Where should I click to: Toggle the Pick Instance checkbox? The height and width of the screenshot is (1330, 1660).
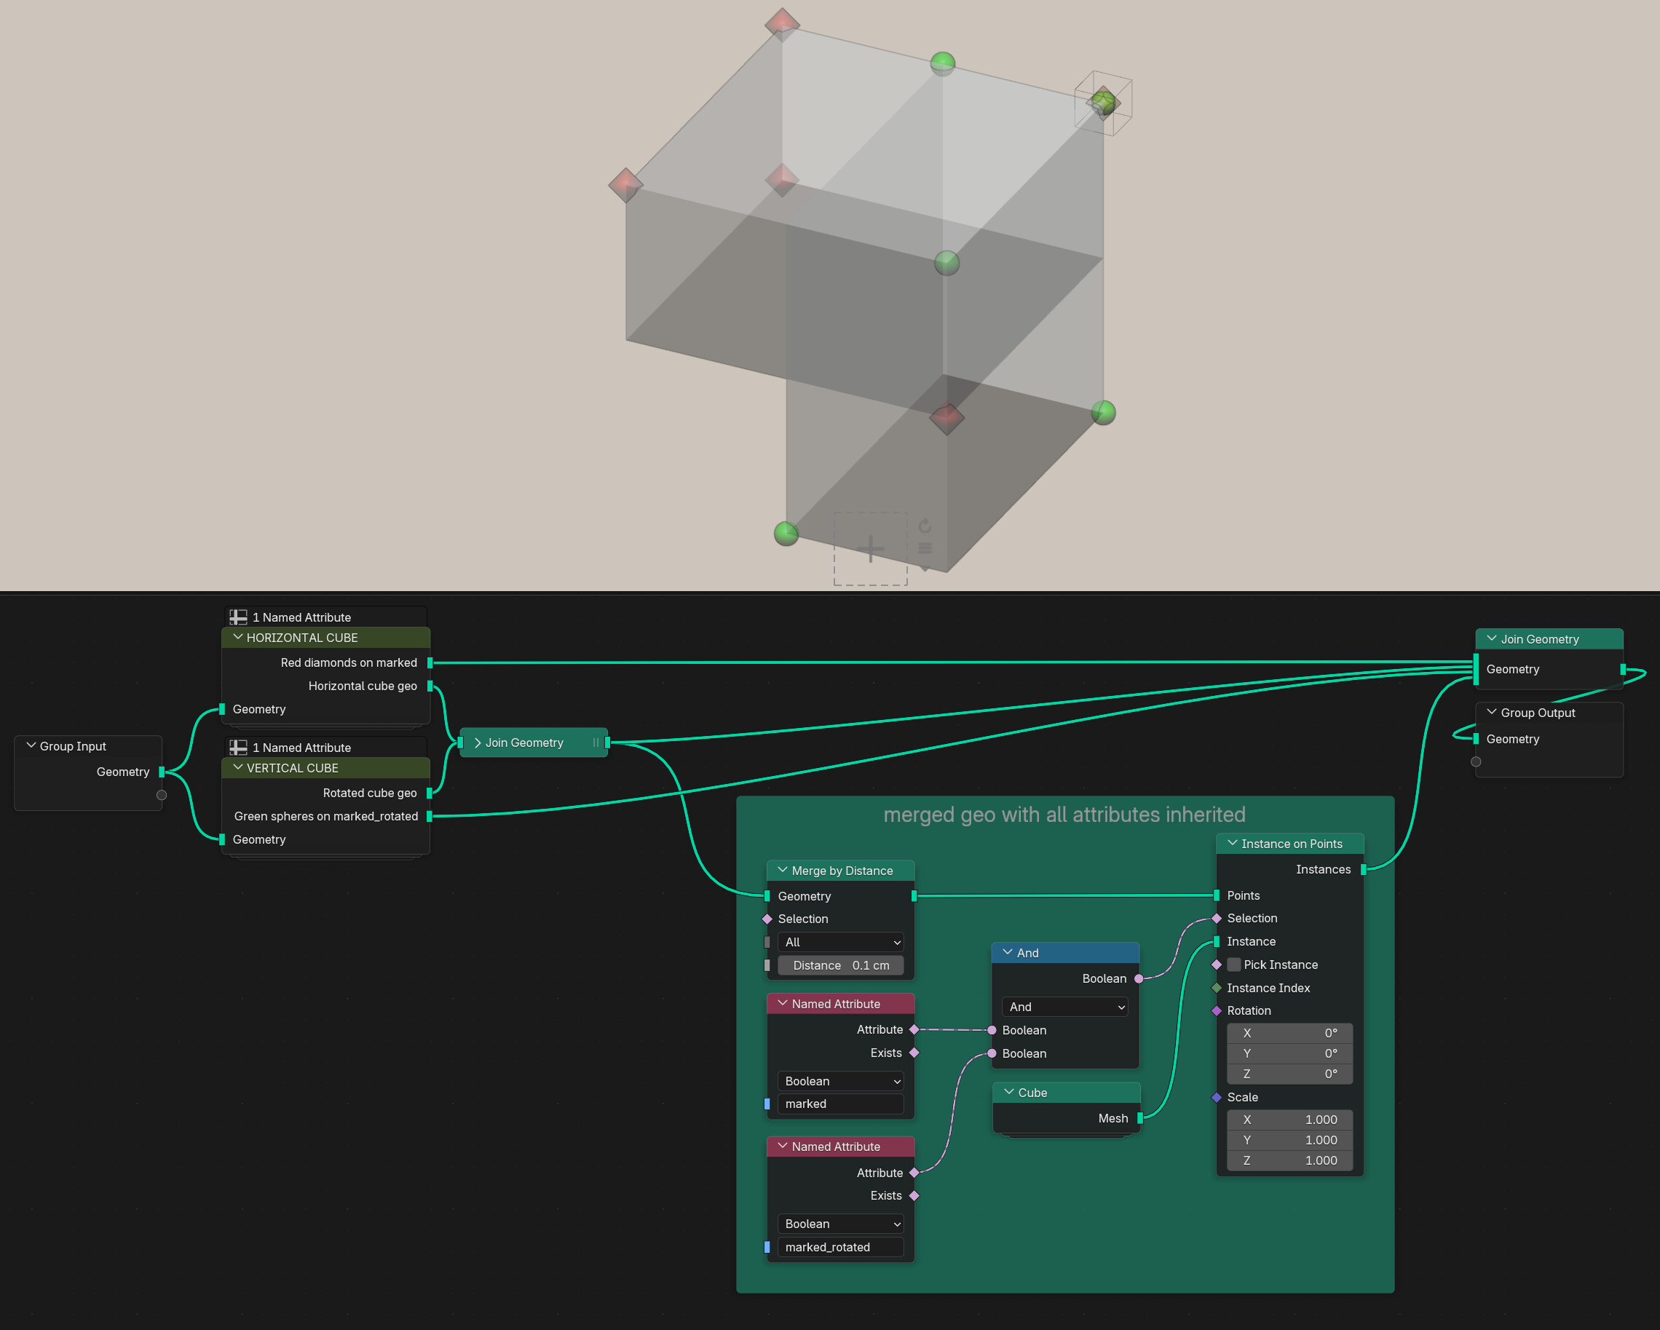[1234, 965]
